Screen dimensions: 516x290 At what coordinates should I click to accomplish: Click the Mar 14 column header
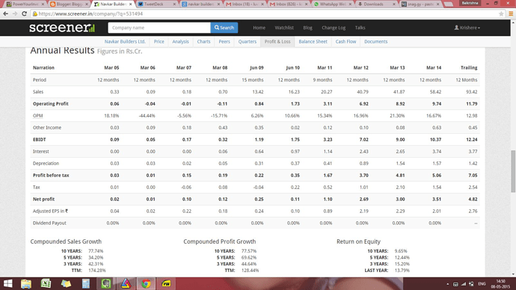coord(434,68)
